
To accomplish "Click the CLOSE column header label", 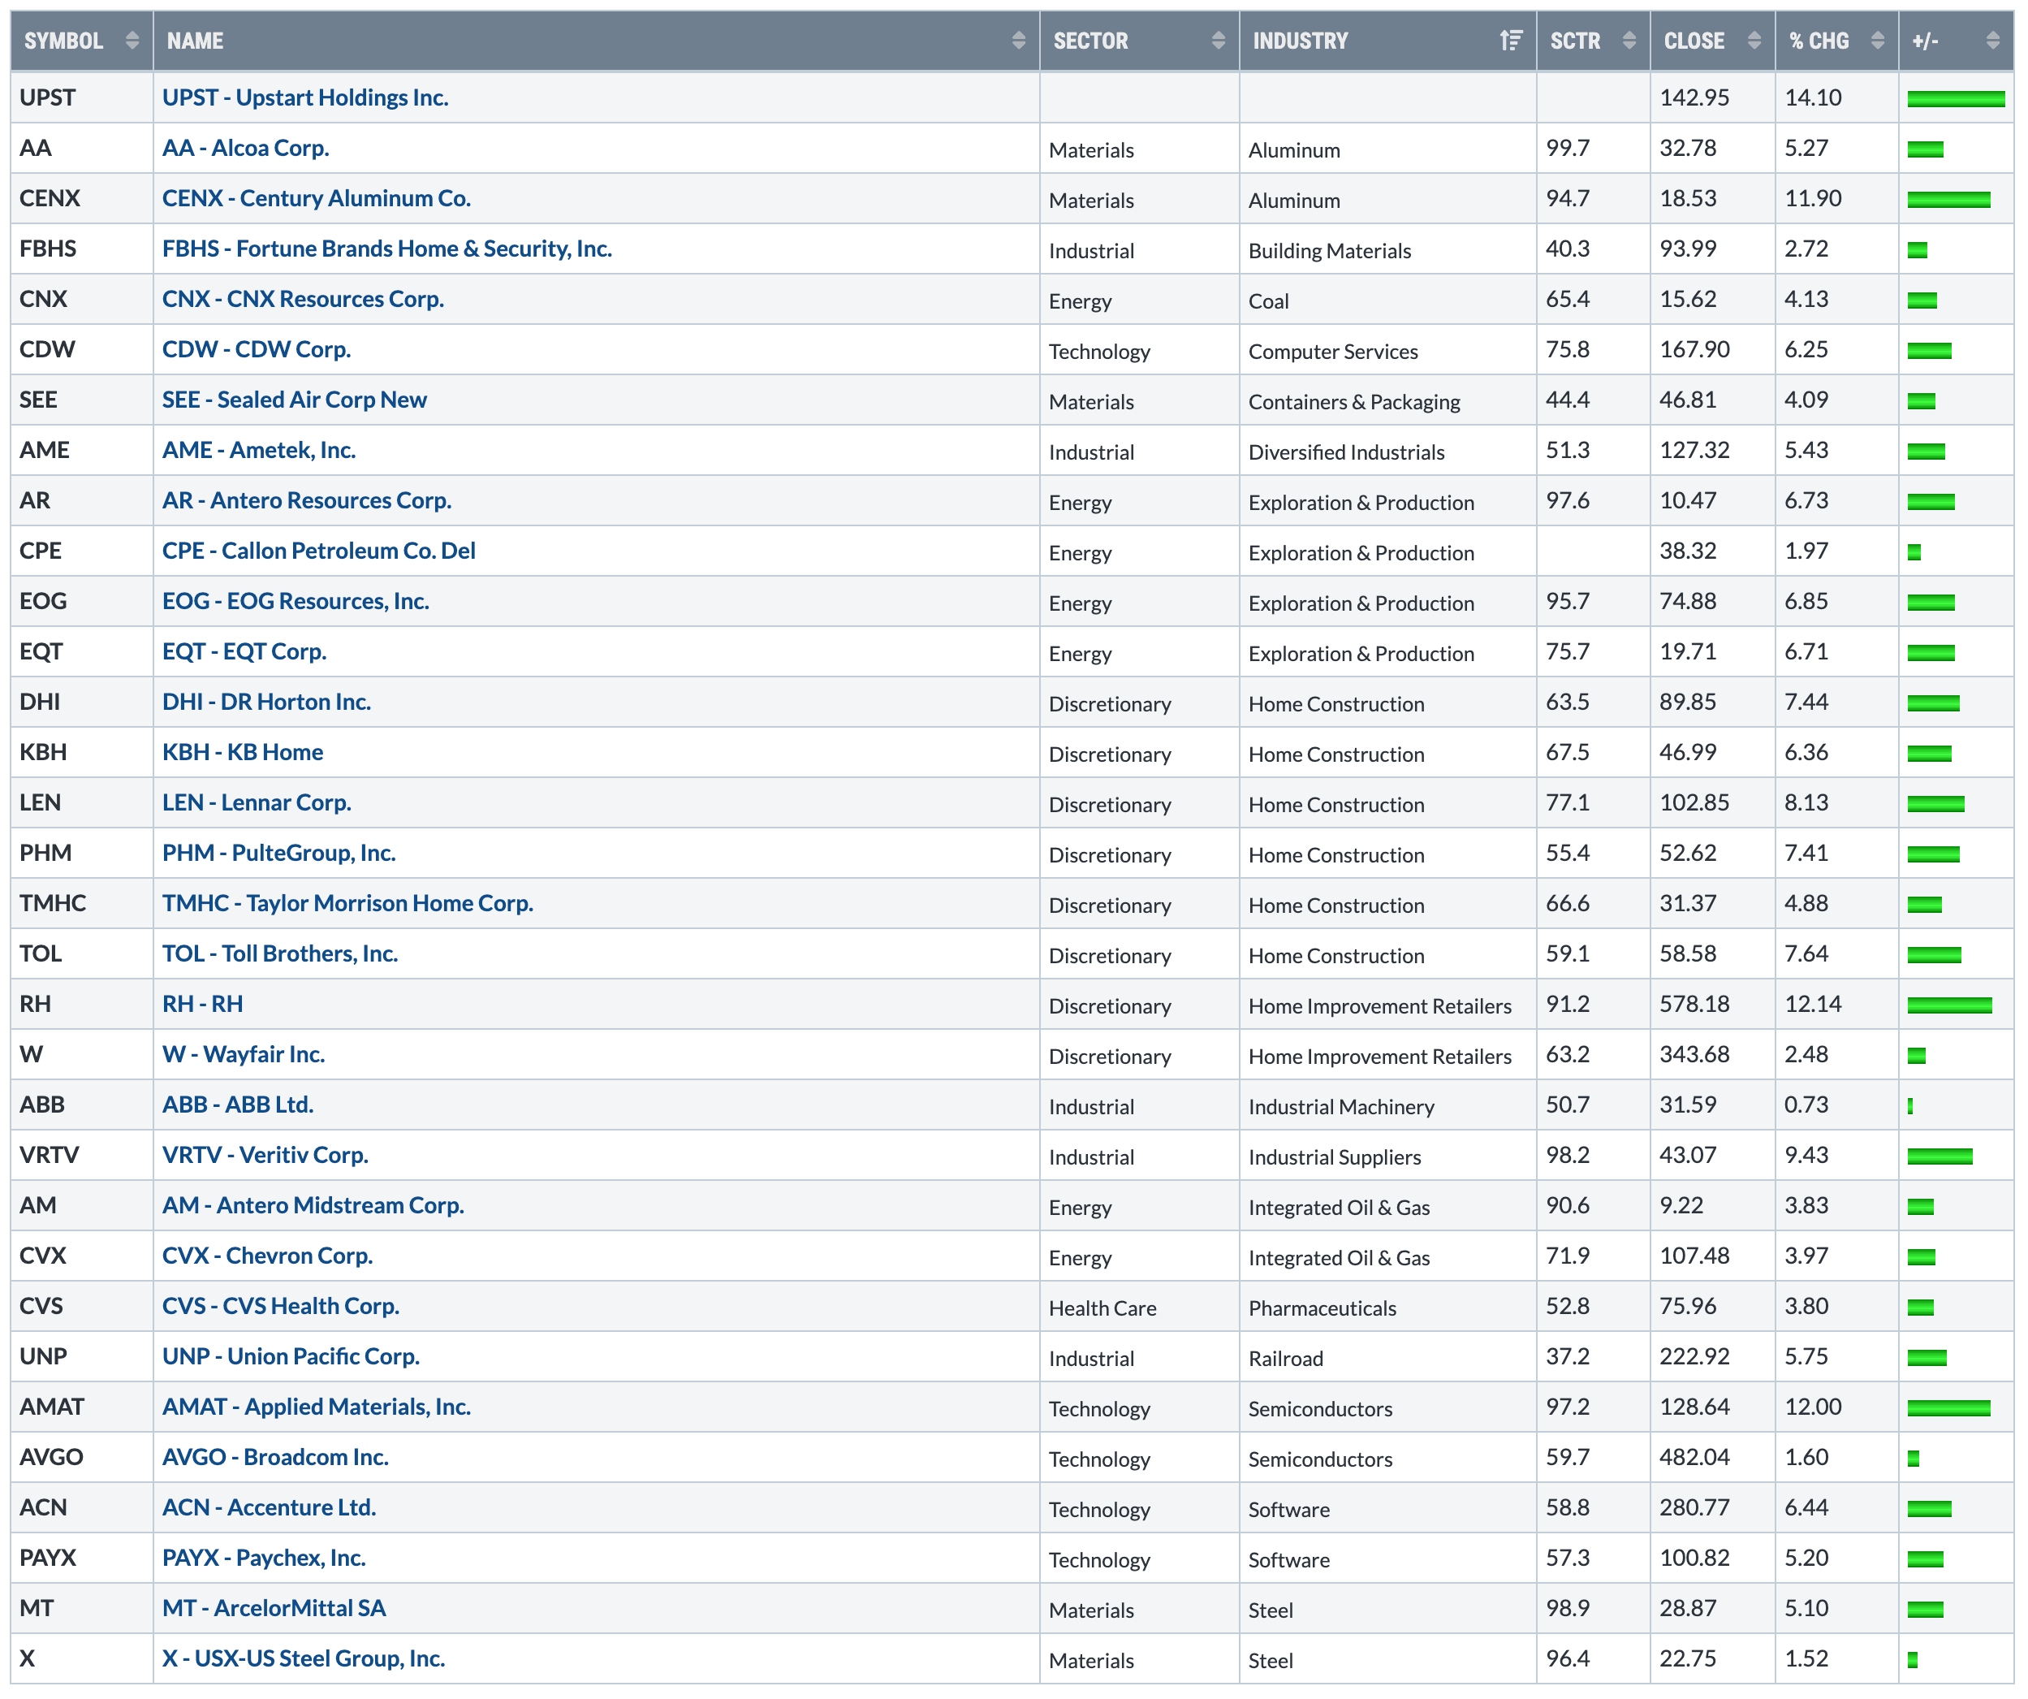I will (1694, 41).
